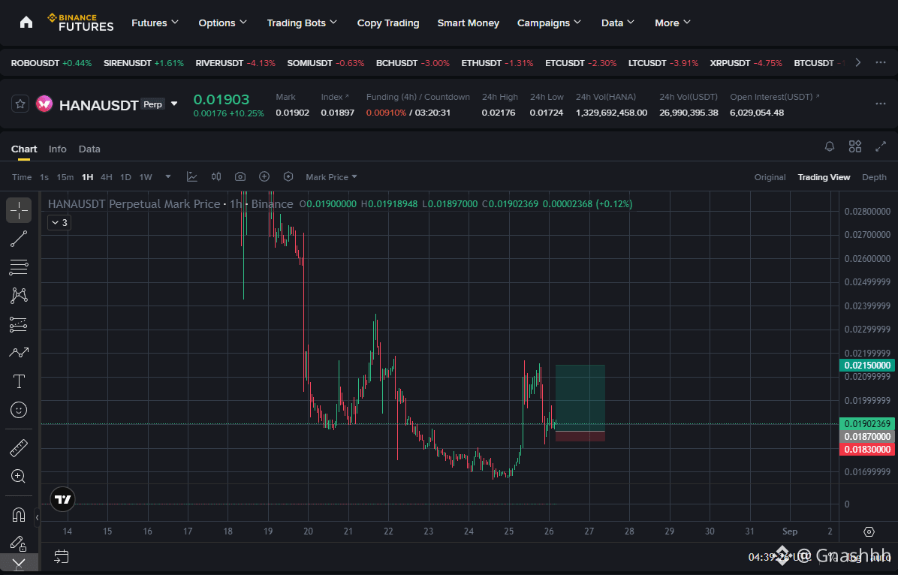The height and width of the screenshot is (575, 898).
Task: Change candlestick chart style icon
Action: point(216,177)
